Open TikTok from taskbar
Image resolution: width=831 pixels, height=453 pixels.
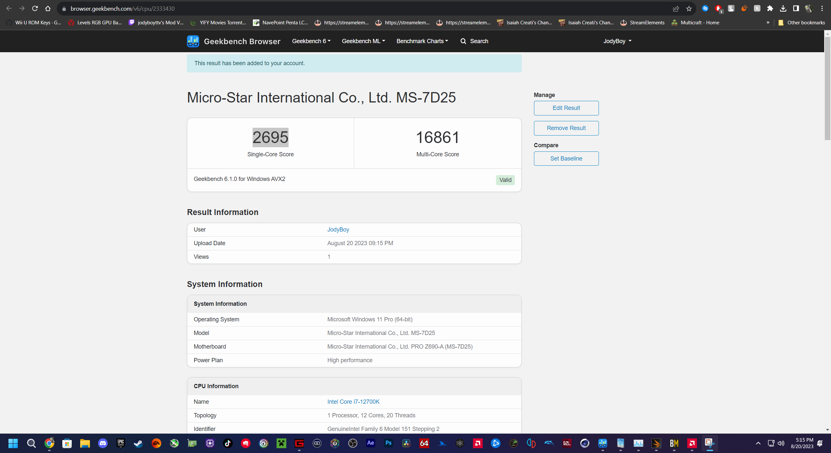228,443
